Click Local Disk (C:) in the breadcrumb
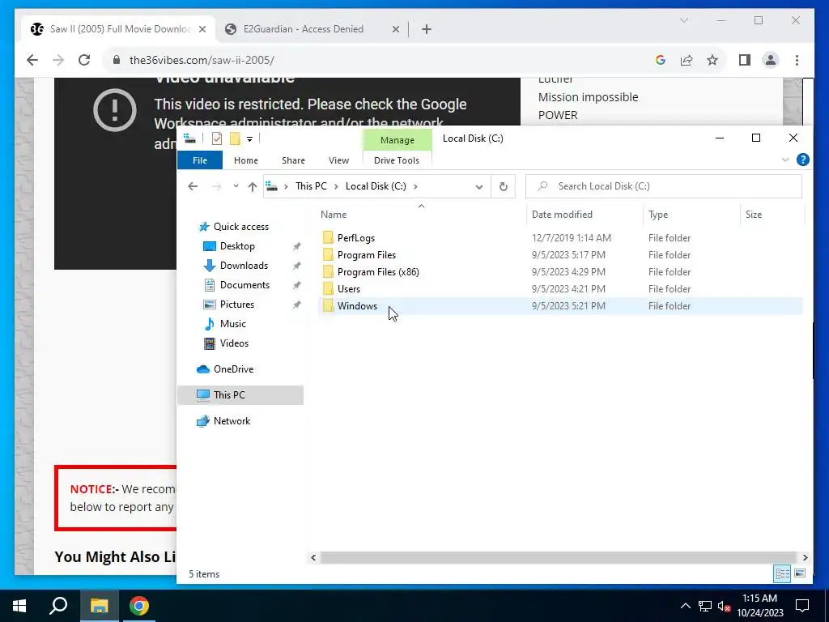The width and height of the screenshot is (829, 622). [376, 186]
